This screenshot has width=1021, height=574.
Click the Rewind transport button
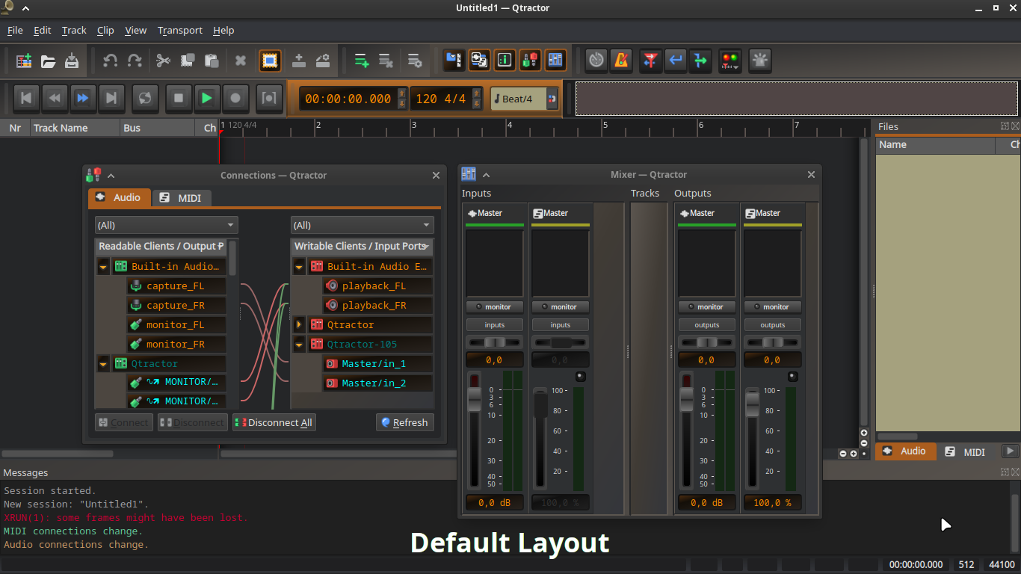point(55,98)
